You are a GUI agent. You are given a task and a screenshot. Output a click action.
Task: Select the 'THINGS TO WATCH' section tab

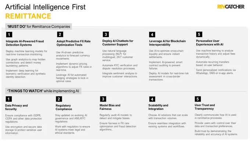[x=43, y=91]
